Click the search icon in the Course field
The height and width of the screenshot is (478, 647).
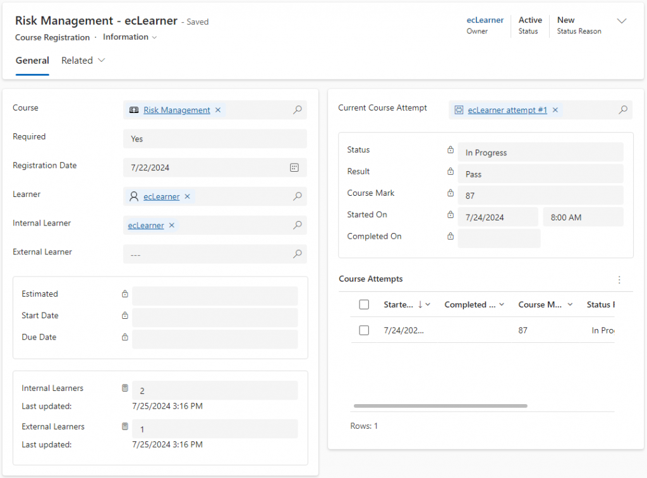[x=297, y=110]
